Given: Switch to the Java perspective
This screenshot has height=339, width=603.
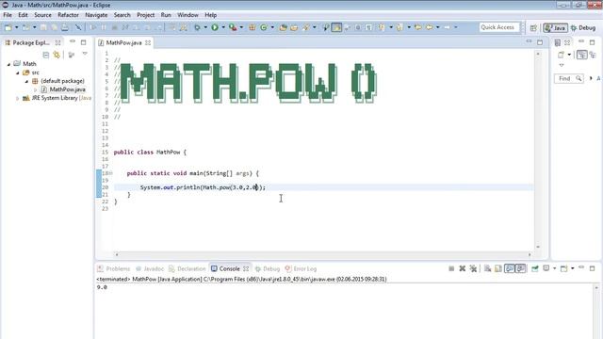Looking at the screenshot, I should (x=555, y=27).
